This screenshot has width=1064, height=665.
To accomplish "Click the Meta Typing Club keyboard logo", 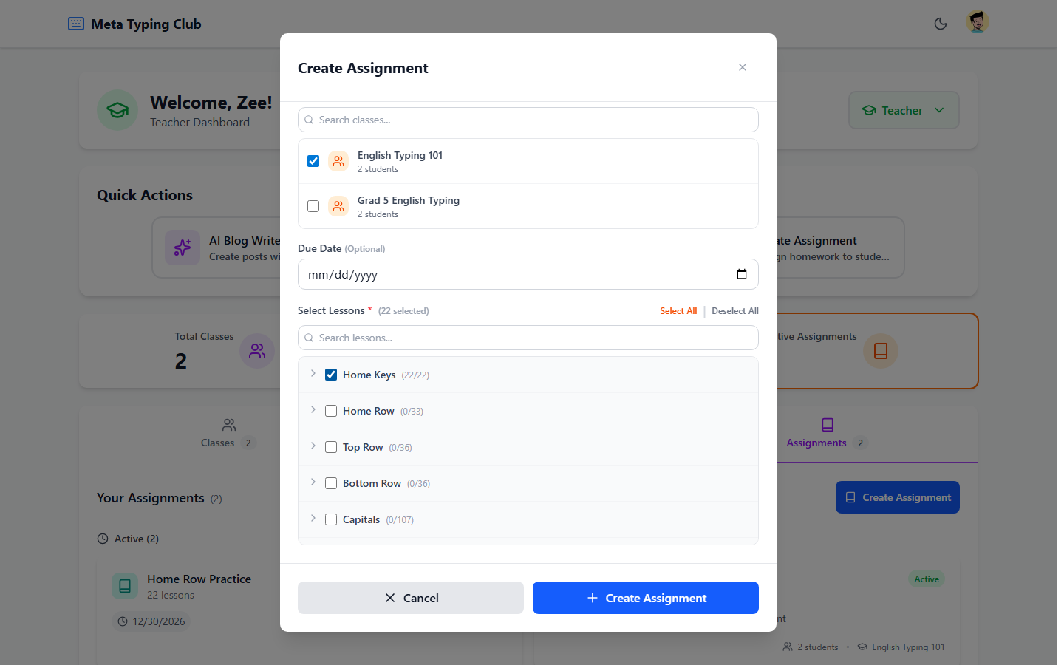I will click(x=76, y=24).
